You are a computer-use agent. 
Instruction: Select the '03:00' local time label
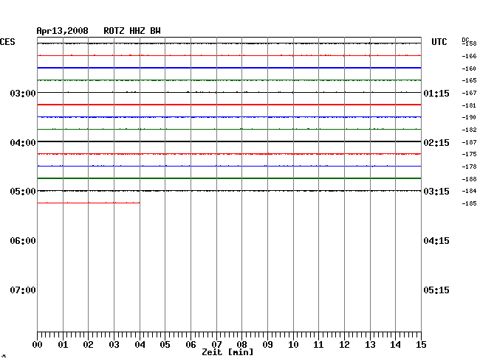pyautogui.click(x=23, y=93)
